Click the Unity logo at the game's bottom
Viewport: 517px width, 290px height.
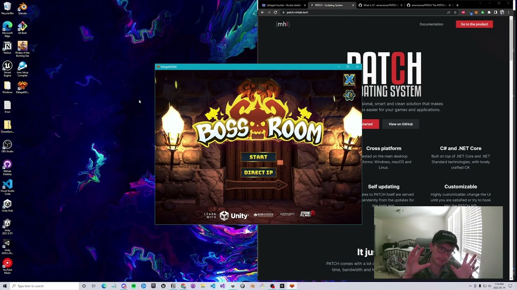[x=234, y=216]
